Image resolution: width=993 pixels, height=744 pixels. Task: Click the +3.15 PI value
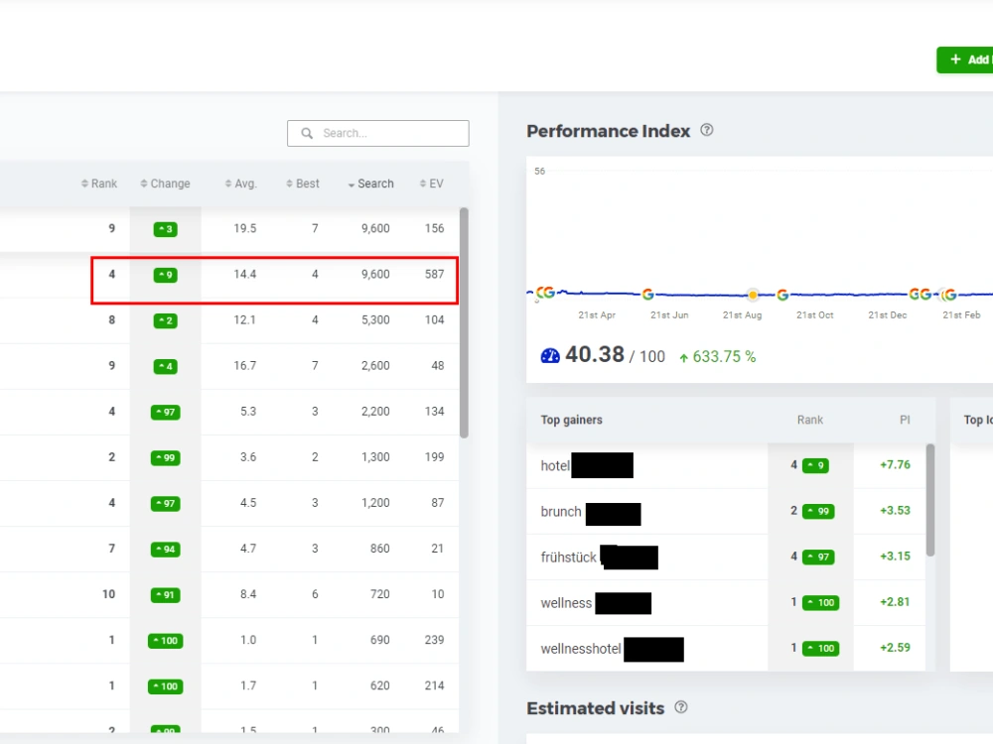[895, 557]
